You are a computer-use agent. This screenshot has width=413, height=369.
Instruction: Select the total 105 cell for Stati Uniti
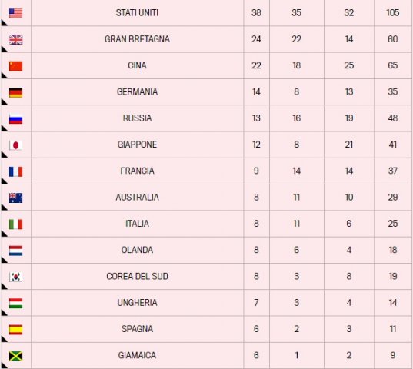click(393, 12)
